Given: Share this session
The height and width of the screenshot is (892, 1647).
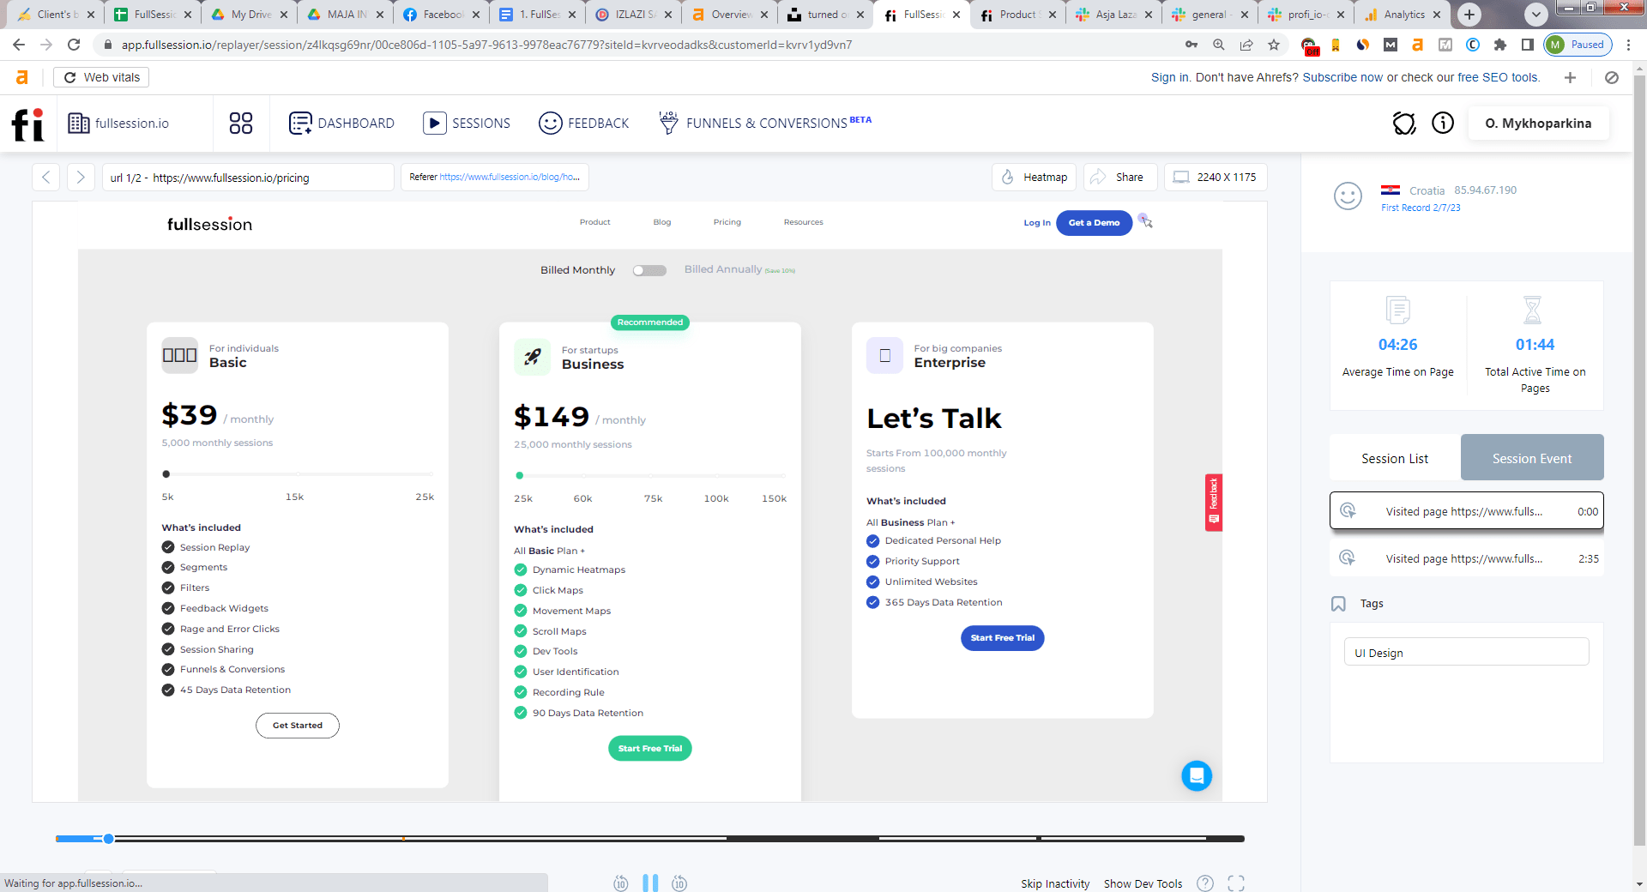Looking at the screenshot, I should 1120,178.
